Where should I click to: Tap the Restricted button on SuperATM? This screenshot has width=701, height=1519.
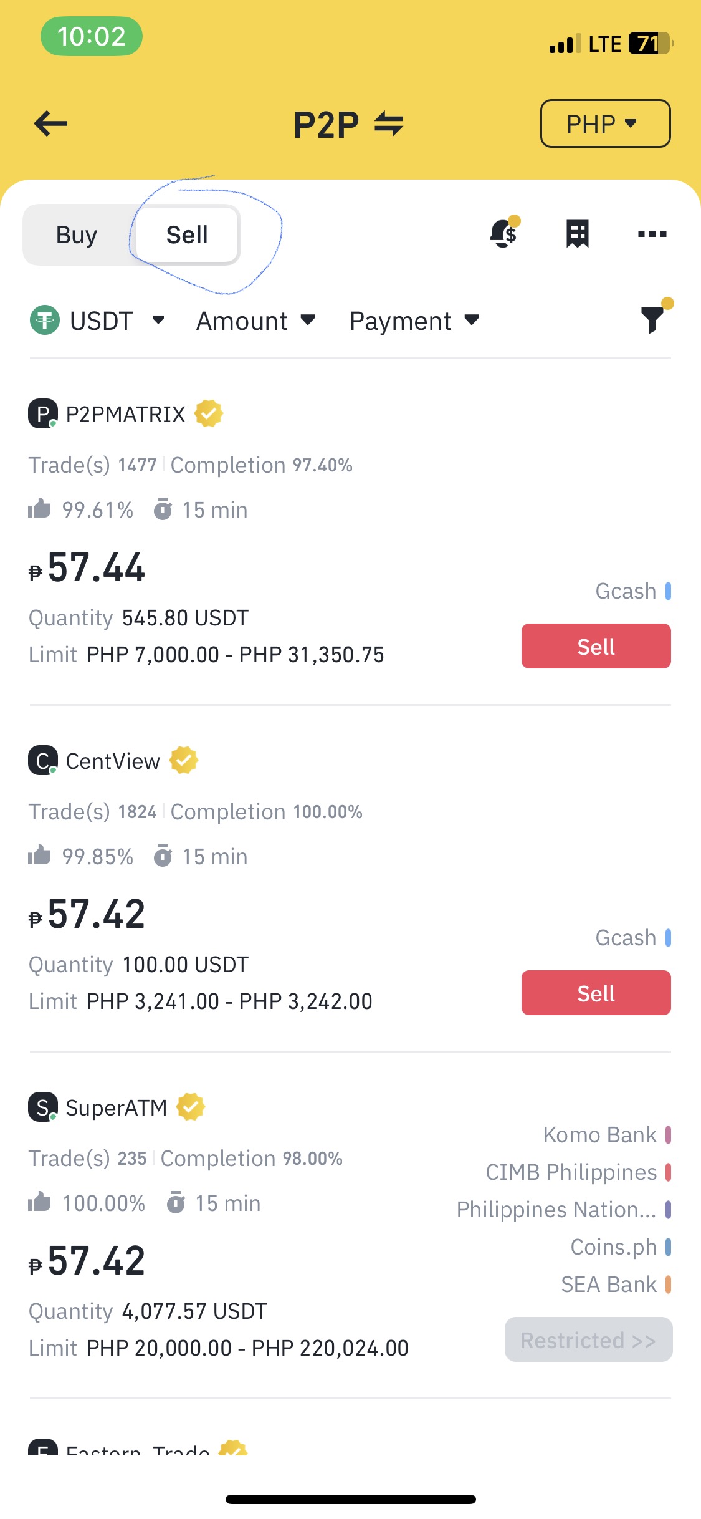pyautogui.click(x=588, y=1339)
